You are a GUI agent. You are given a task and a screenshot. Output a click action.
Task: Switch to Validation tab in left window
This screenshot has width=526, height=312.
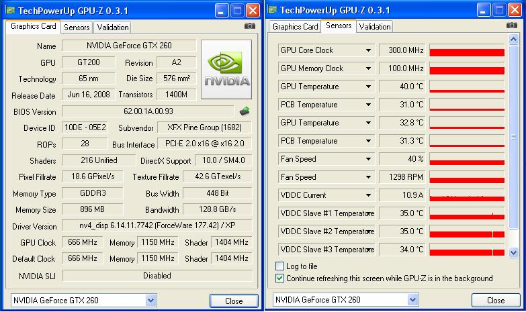112,27
